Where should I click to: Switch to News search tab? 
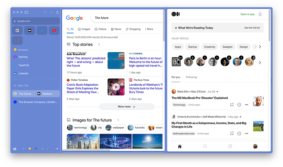click(116, 29)
